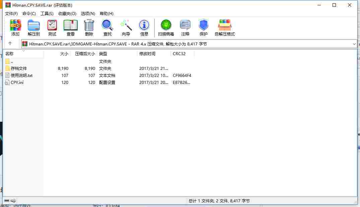The image size is (360, 207).
Task: Click the archive icon in address bar
Action: (25, 44)
